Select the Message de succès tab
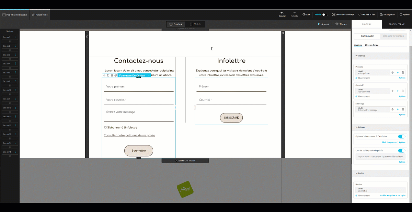The image size is (412, 212). click(x=394, y=36)
